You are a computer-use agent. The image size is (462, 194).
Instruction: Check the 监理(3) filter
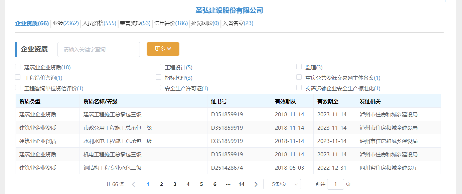pos(299,67)
